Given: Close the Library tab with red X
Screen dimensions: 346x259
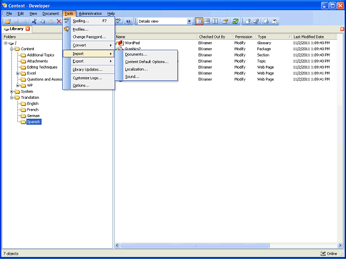Looking at the screenshot, I should tap(28, 29).
